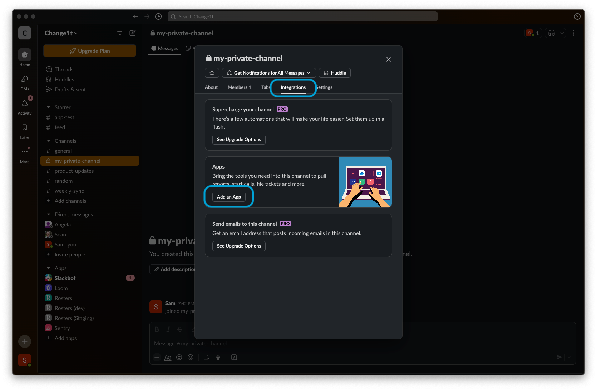Open the Later bookmark icon
The width and height of the screenshot is (597, 390).
tap(25, 131)
